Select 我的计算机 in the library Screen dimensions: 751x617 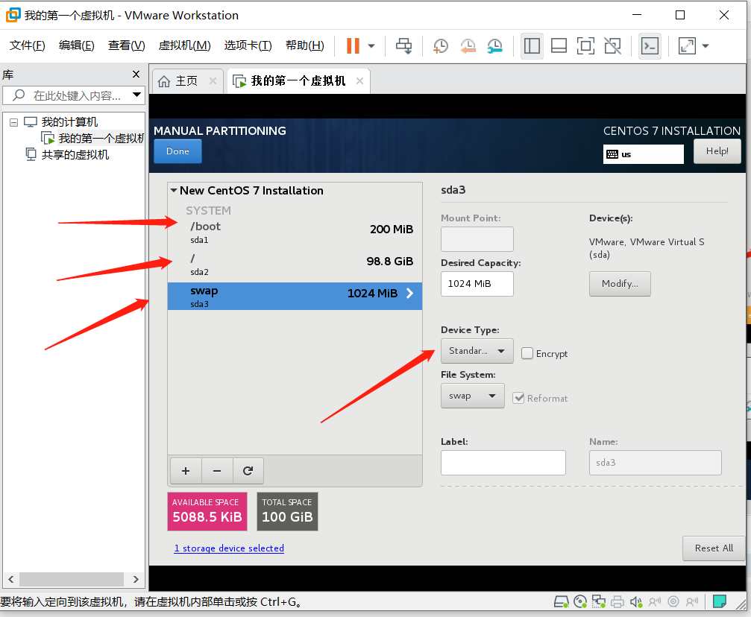pyautogui.click(x=69, y=122)
